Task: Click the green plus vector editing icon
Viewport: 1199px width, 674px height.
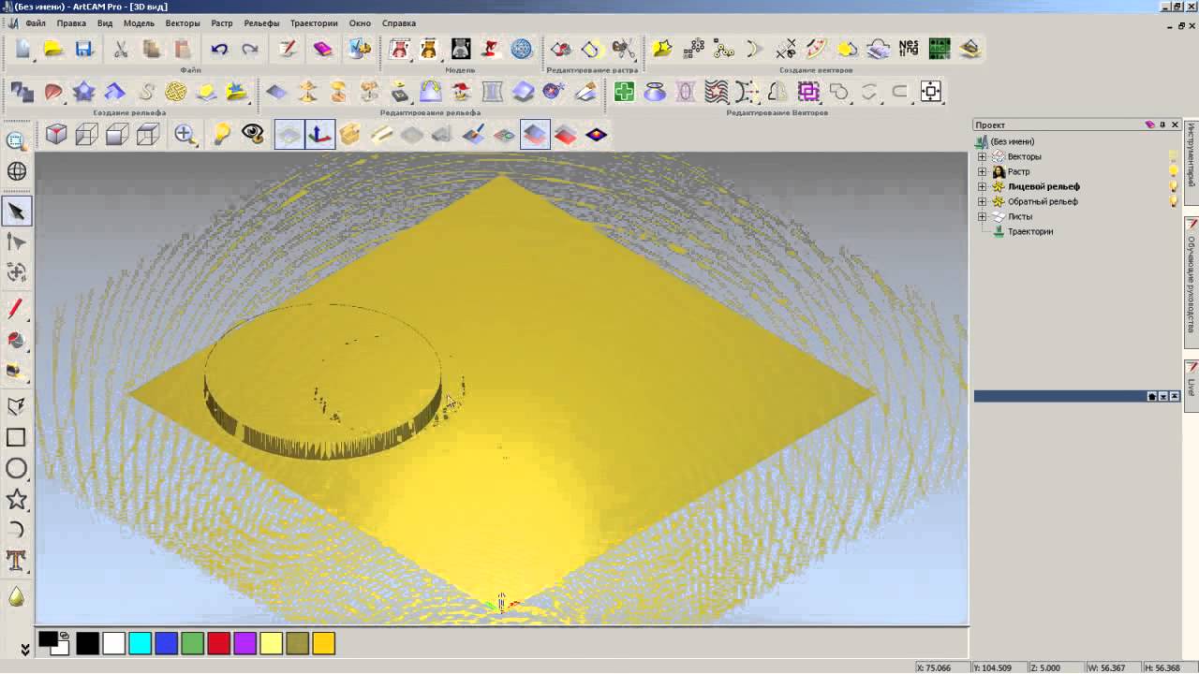Action: [x=625, y=92]
